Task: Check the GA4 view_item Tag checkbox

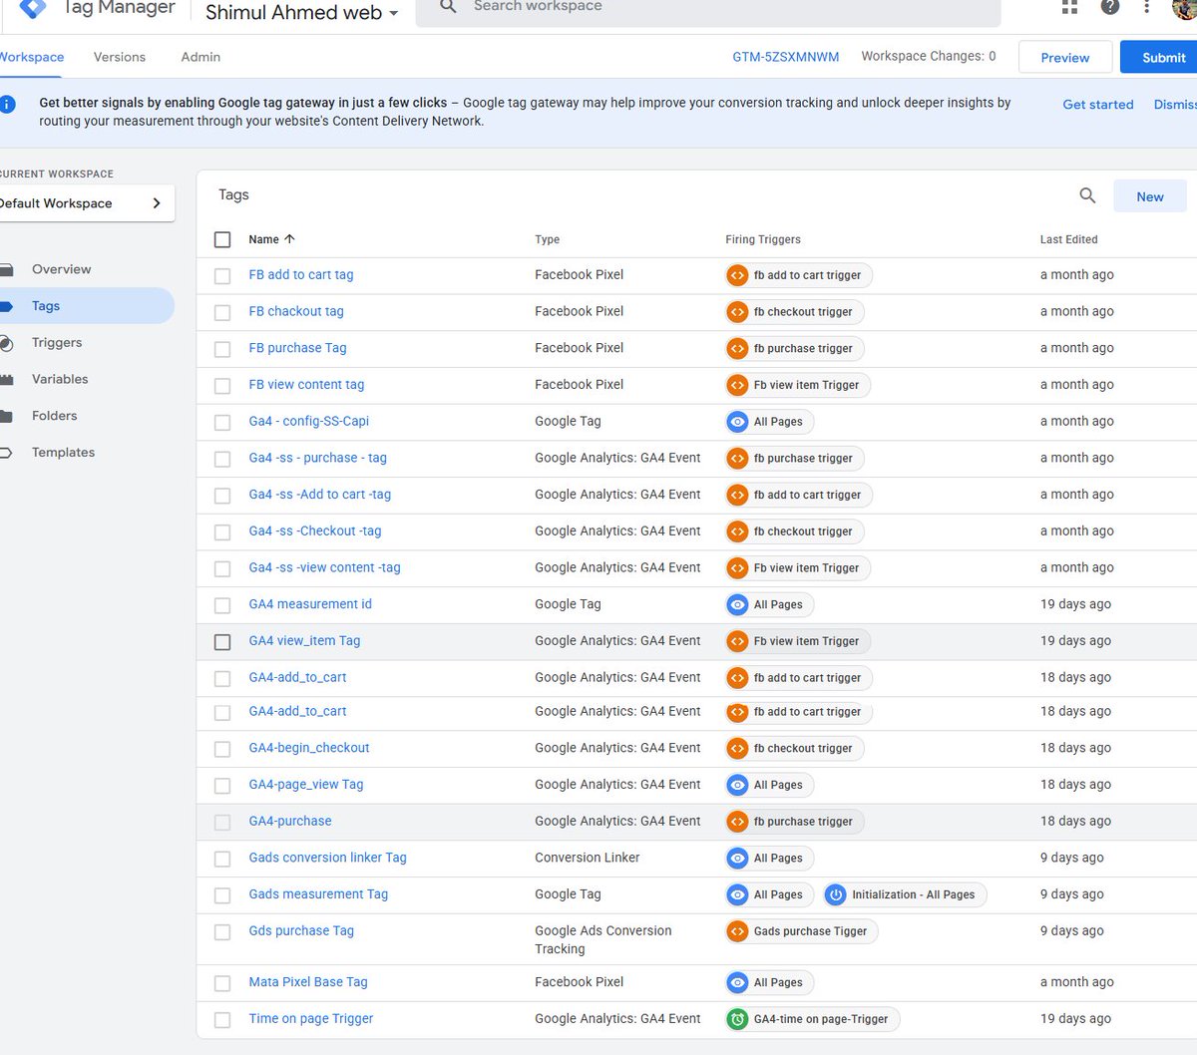Action: [222, 642]
